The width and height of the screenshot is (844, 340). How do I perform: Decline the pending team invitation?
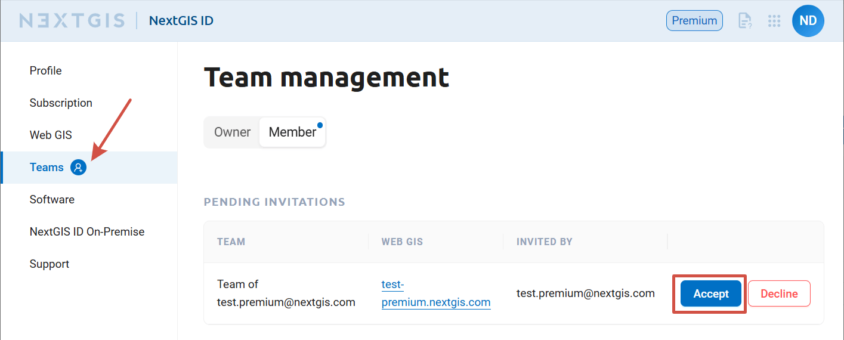pos(779,293)
